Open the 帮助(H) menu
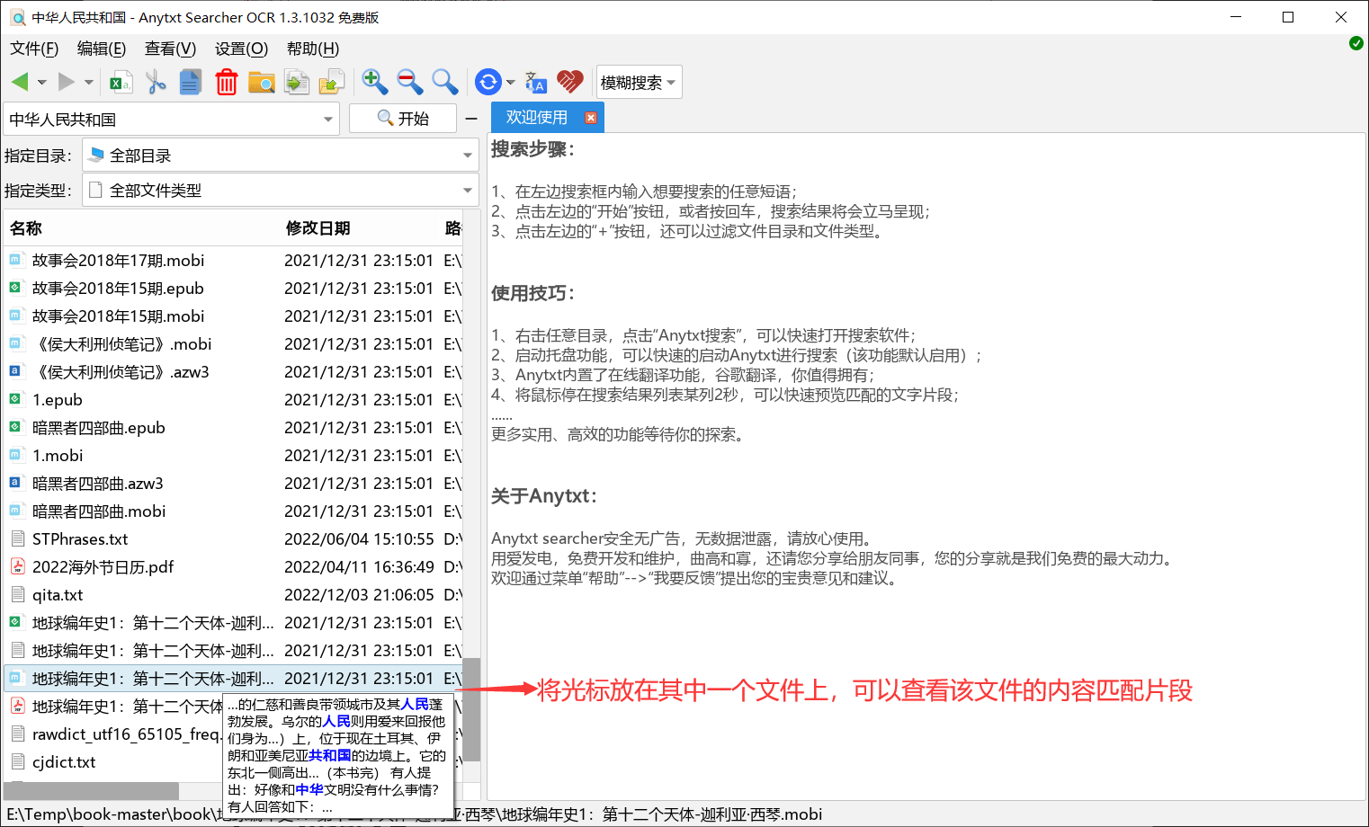 [x=313, y=49]
